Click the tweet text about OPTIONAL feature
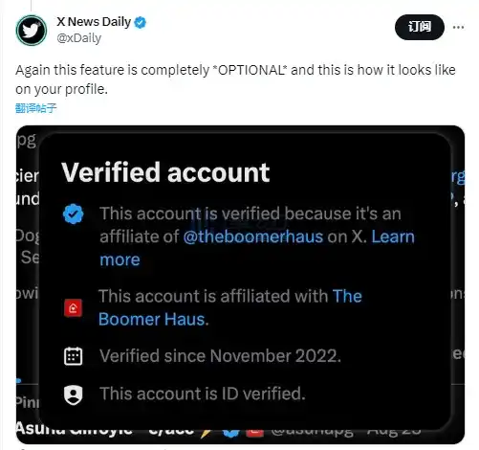The image size is (479, 450). [x=235, y=79]
